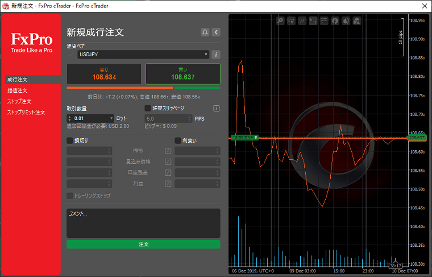Click the 10 pips scale bracket
Viewport: 432px width, 277px height.
[401, 37]
